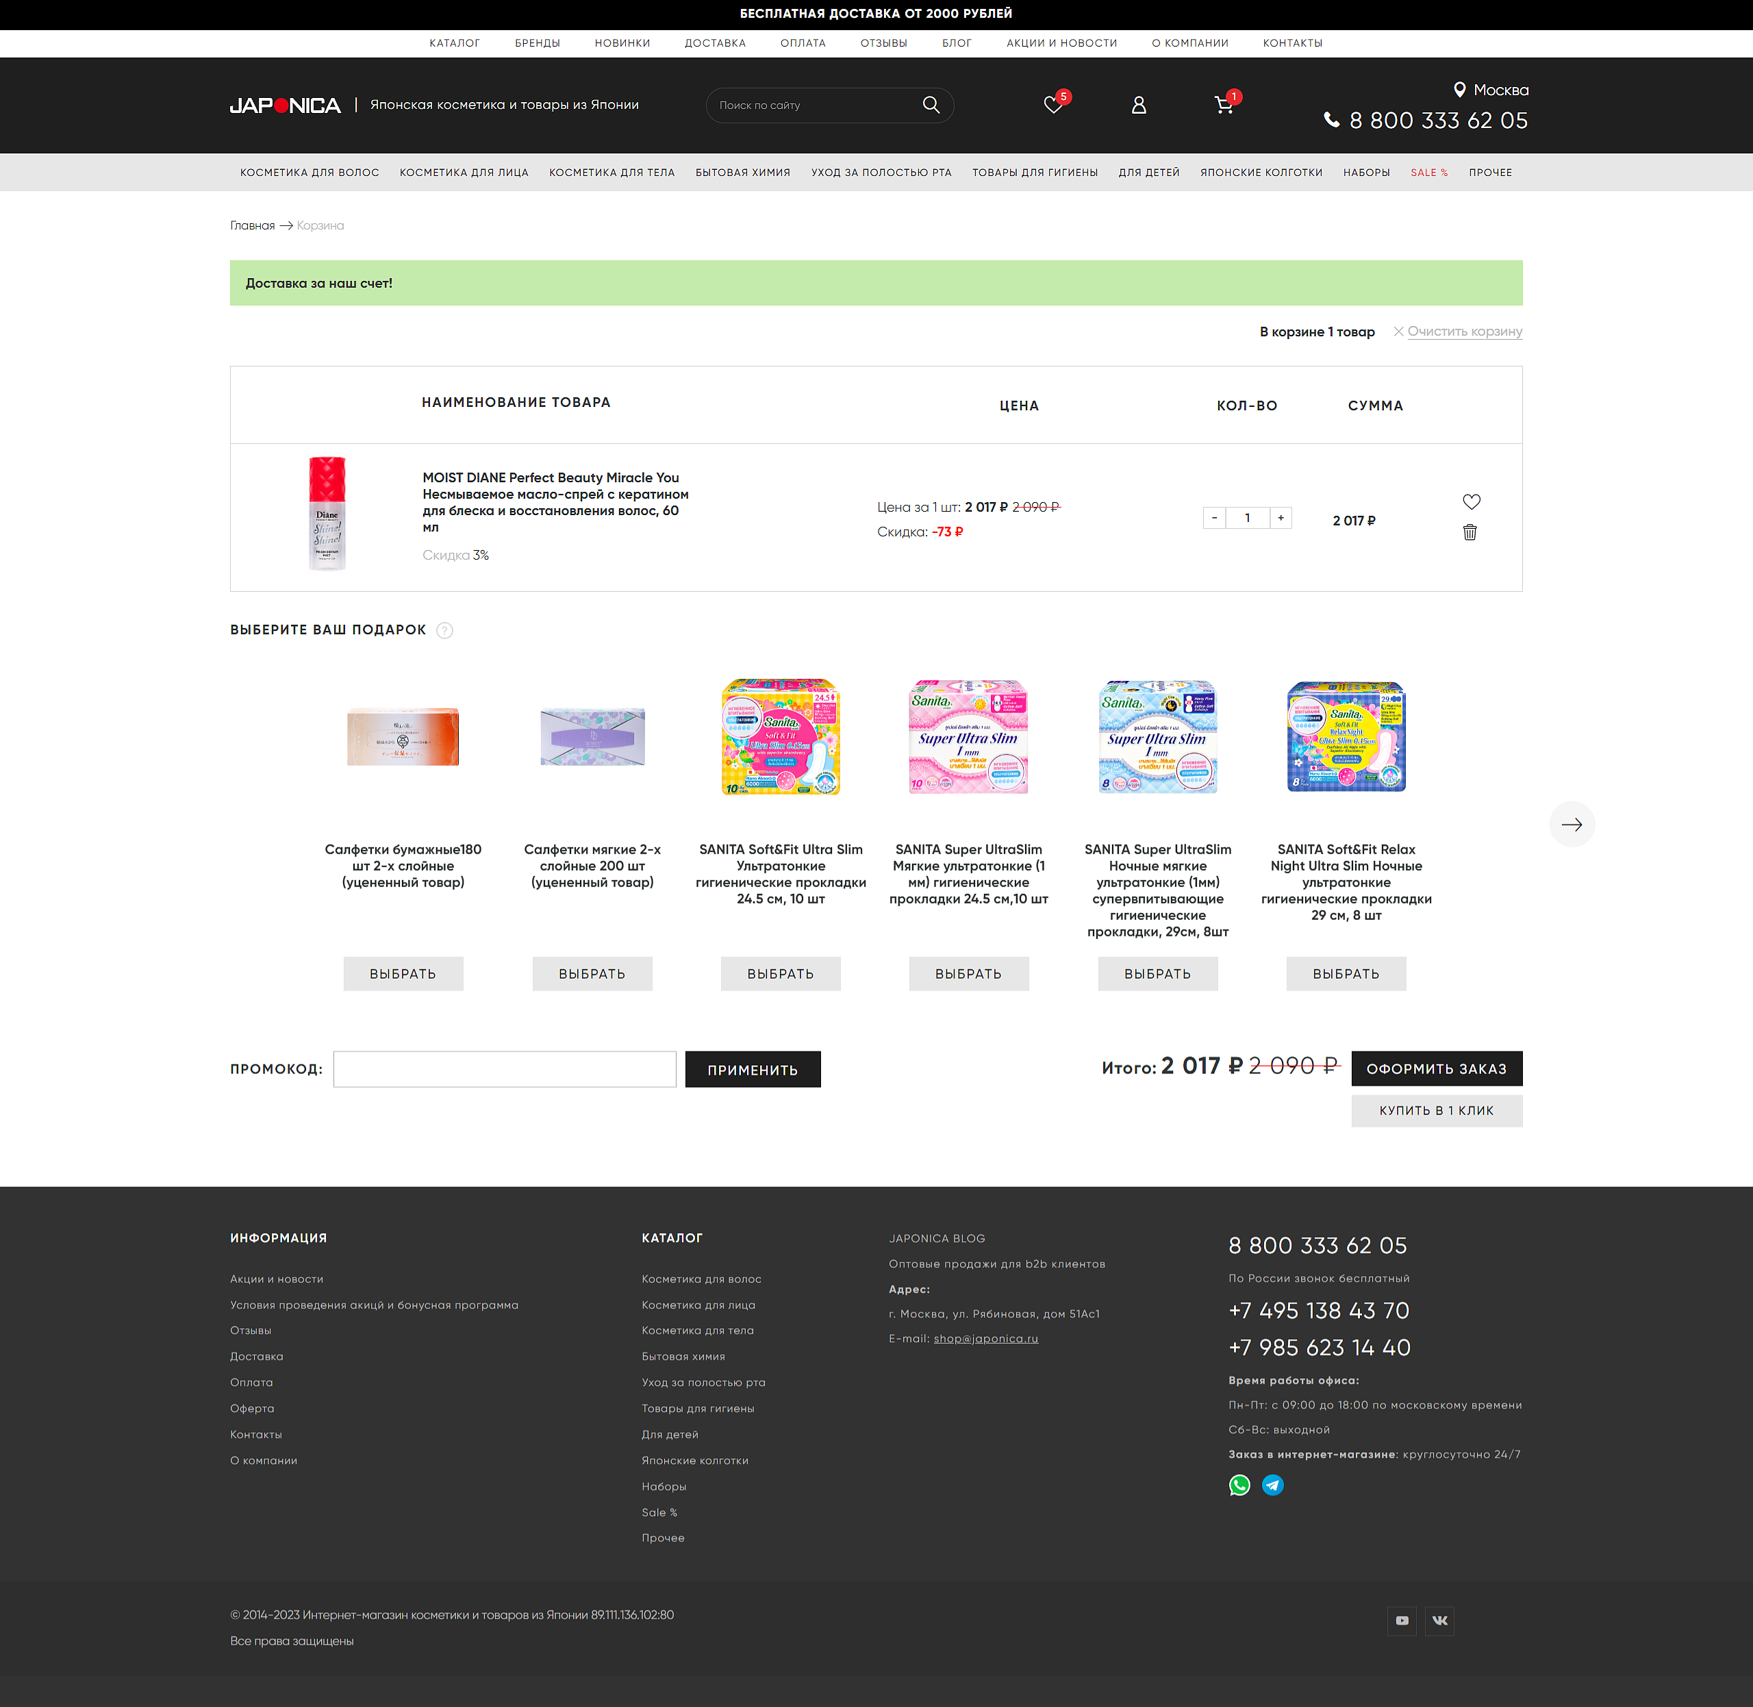Open Оферта link in footer
1753x1707 pixels.
pos(252,1408)
